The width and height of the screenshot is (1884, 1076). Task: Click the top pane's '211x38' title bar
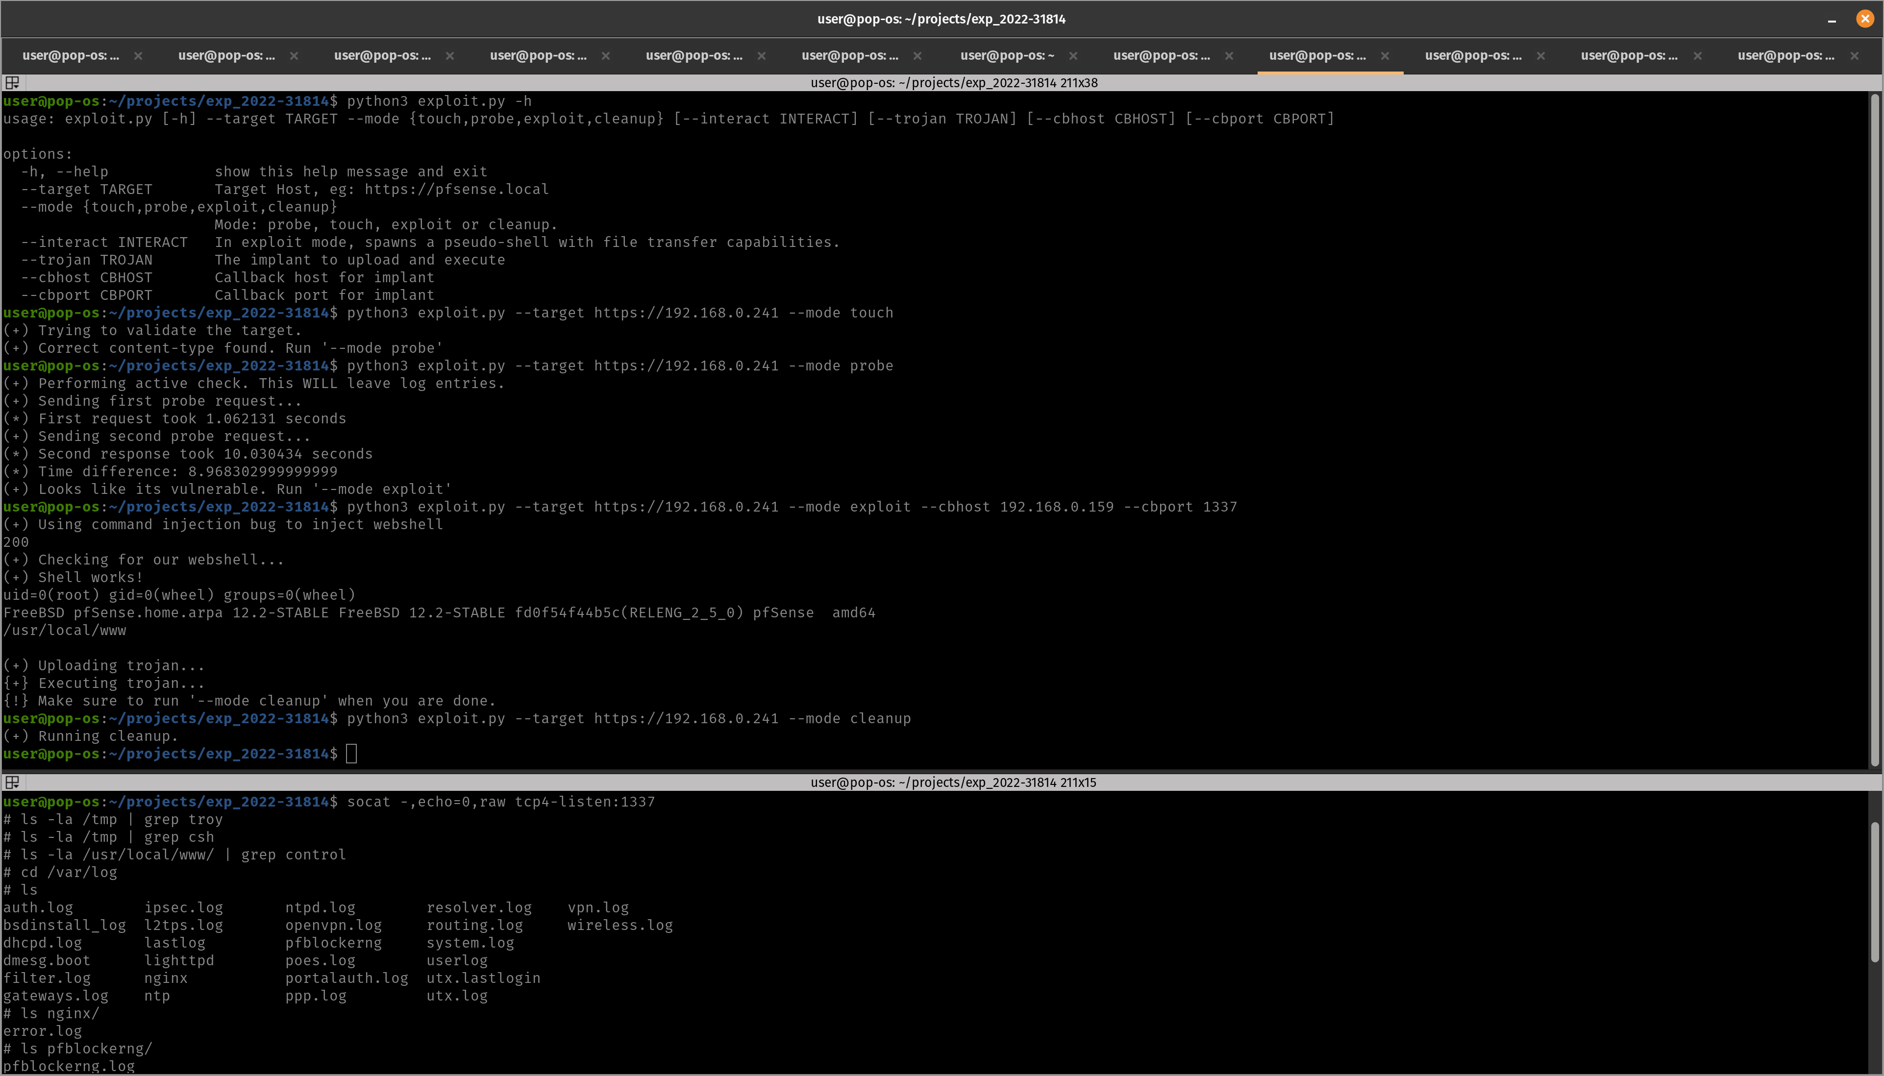[953, 83]
